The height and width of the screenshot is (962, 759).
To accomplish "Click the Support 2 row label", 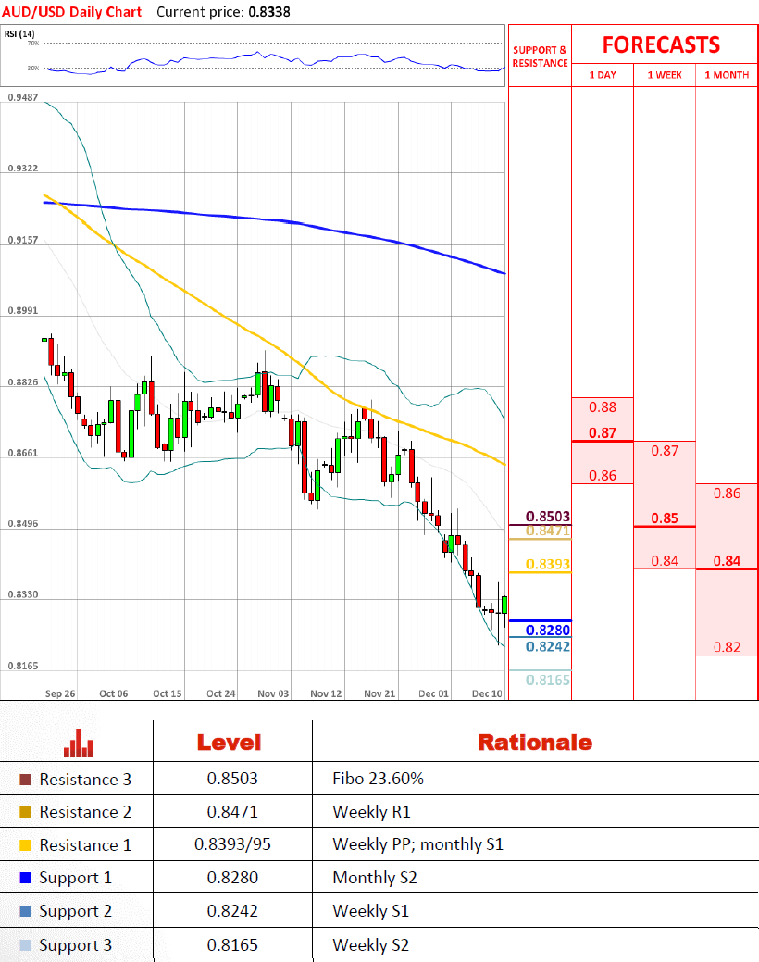I will click(x=76, y=912).
